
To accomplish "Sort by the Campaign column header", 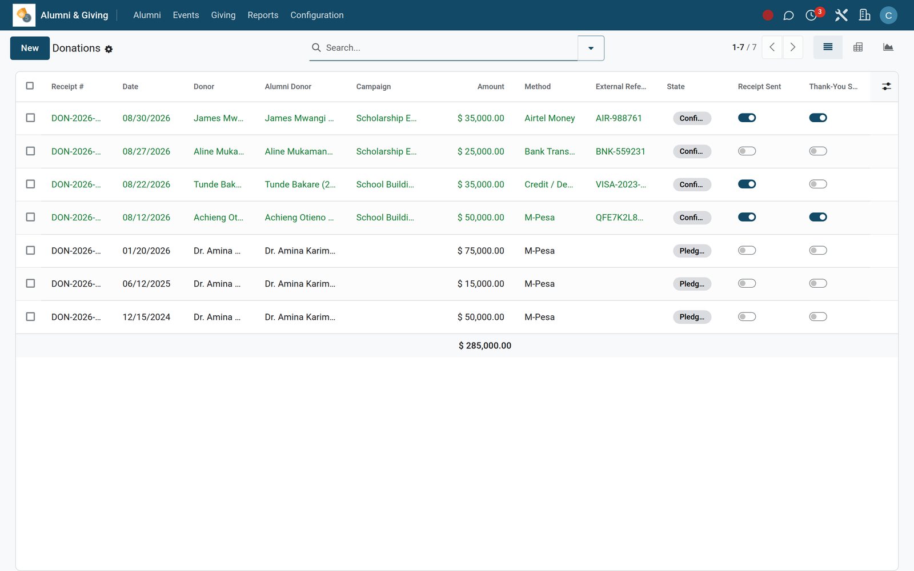I will coord(374,87).
